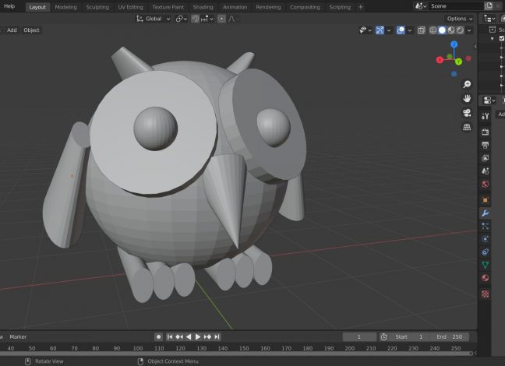Expand the Options dropdown
Image resolution: width=505 pixels, height=366 pixels.
point(458,19)
